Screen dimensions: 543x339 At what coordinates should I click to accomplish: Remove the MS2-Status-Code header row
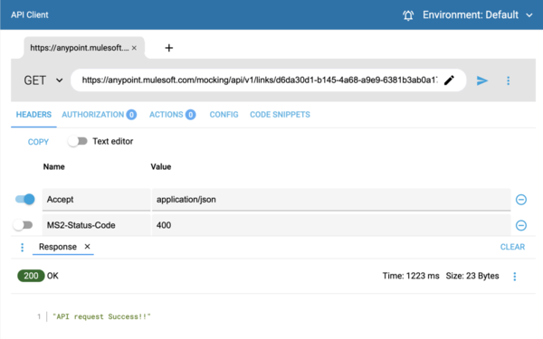click(521, 225)
